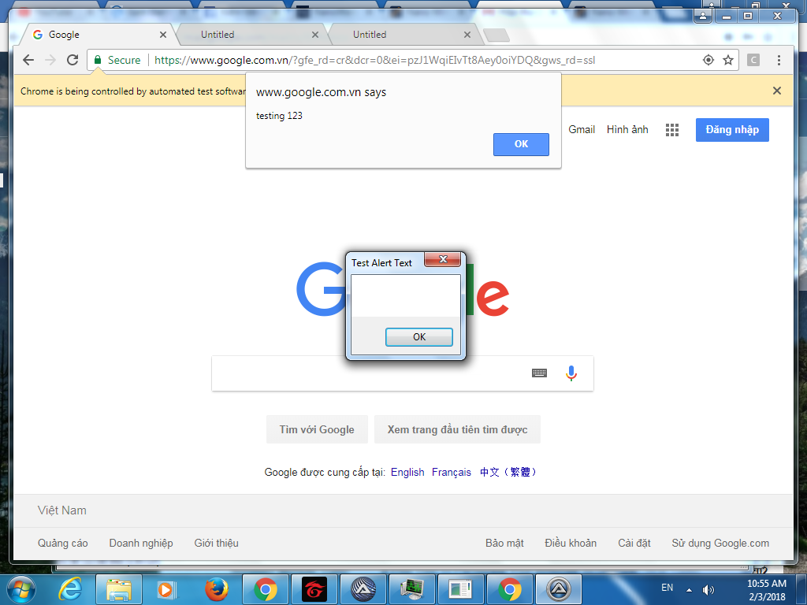Click OK in Test Alert Text dialog
The height and width of the screenshot is (605, 807).
pos(419,337)
